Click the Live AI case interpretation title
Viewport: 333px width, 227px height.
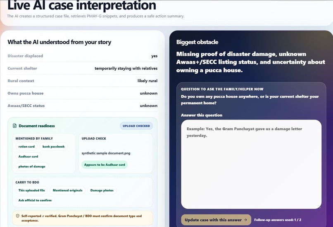click(82, 5)
